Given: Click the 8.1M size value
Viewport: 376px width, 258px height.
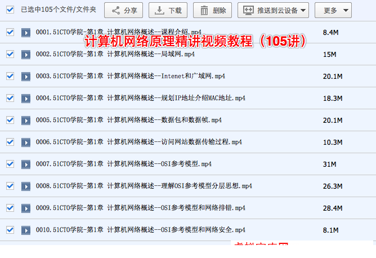Looking at the screenshot, I should 330,230.
